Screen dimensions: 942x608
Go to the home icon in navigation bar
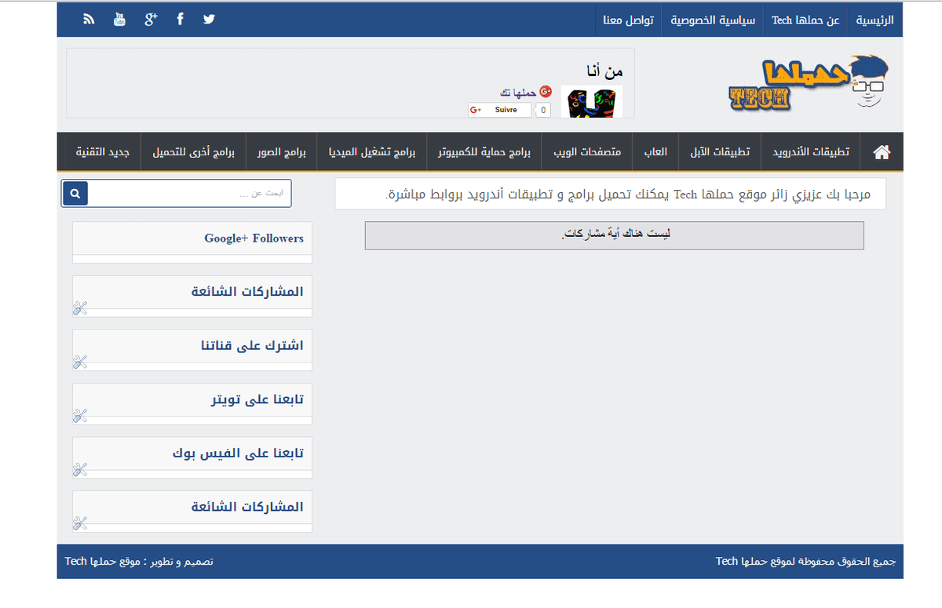click(882, 151)
